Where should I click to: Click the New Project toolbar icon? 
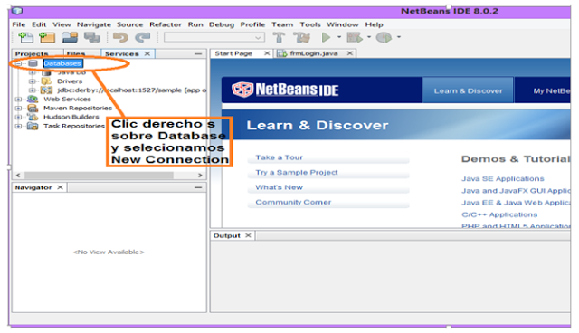tap(47, 37)
